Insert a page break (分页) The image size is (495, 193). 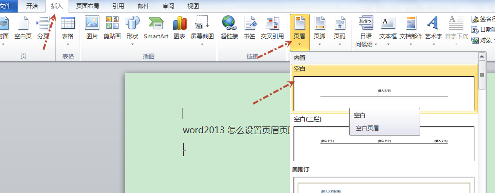coord(43,28)
